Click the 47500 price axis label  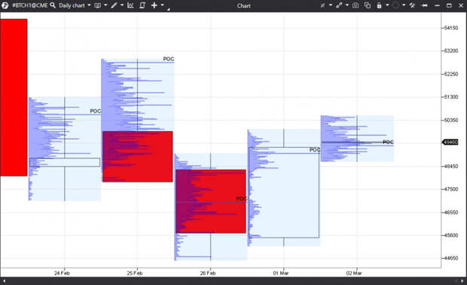point(451,189)
